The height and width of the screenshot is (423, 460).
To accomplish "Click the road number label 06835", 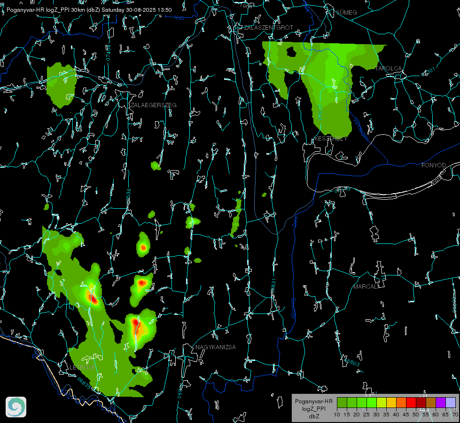I will tap(84, 383).
